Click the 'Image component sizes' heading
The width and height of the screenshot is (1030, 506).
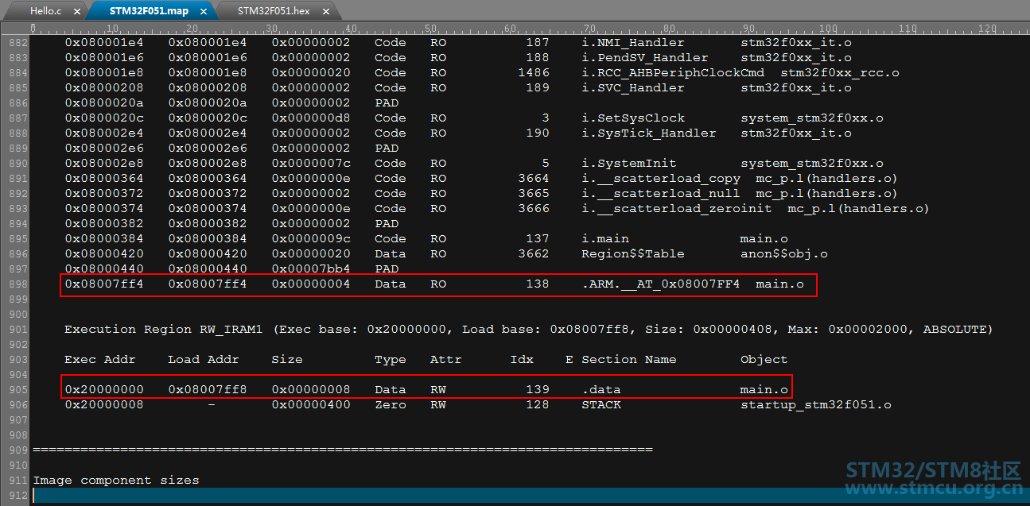click(116, 481)
